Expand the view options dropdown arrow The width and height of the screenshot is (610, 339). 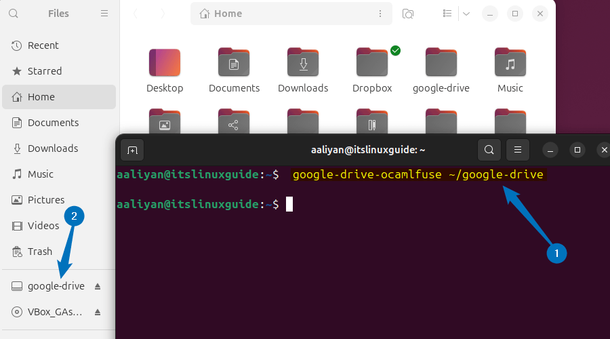466,14
